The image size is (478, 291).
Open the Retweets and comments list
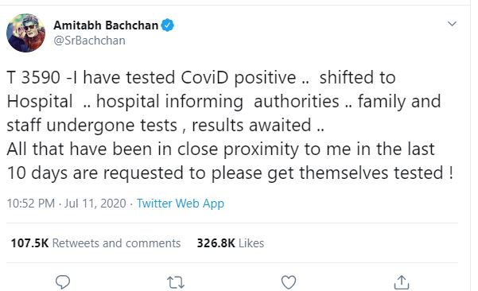point(116,243)
